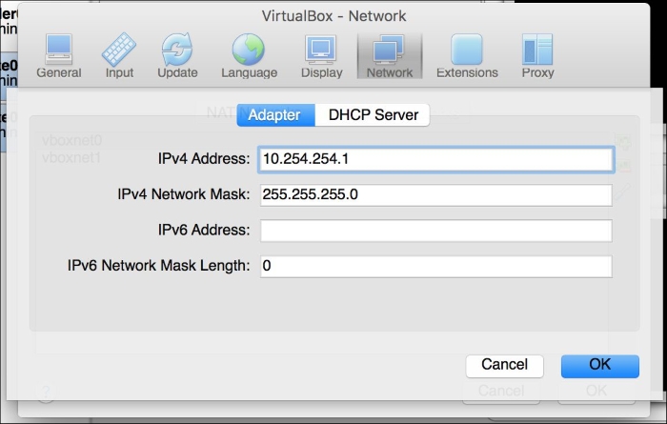Viewport: 667px width, 424px height.
Task: Open Language preferences globe icon
Action: click(x=249, y=56)
